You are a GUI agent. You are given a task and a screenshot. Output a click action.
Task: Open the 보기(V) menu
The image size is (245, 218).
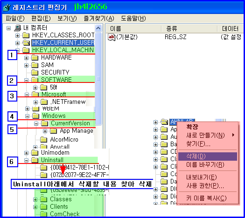[x=67, y=19]
